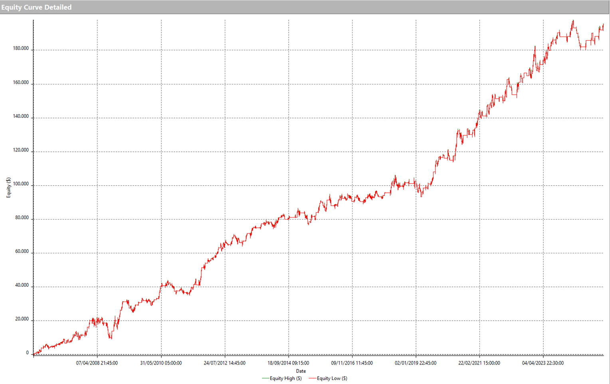Click the Equity Low ($) legend label
610x384 pixels.
[x=333, y=378]
